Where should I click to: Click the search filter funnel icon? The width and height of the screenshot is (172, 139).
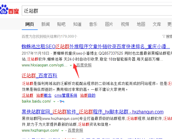[164, 36]
